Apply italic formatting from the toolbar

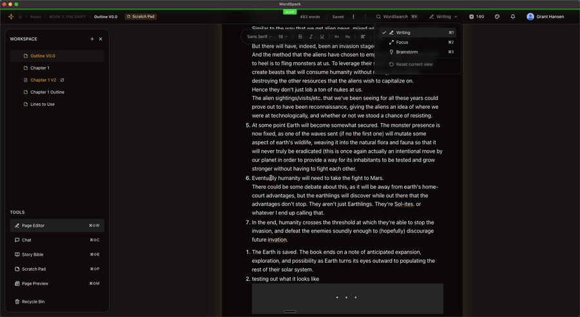point(311,37)
